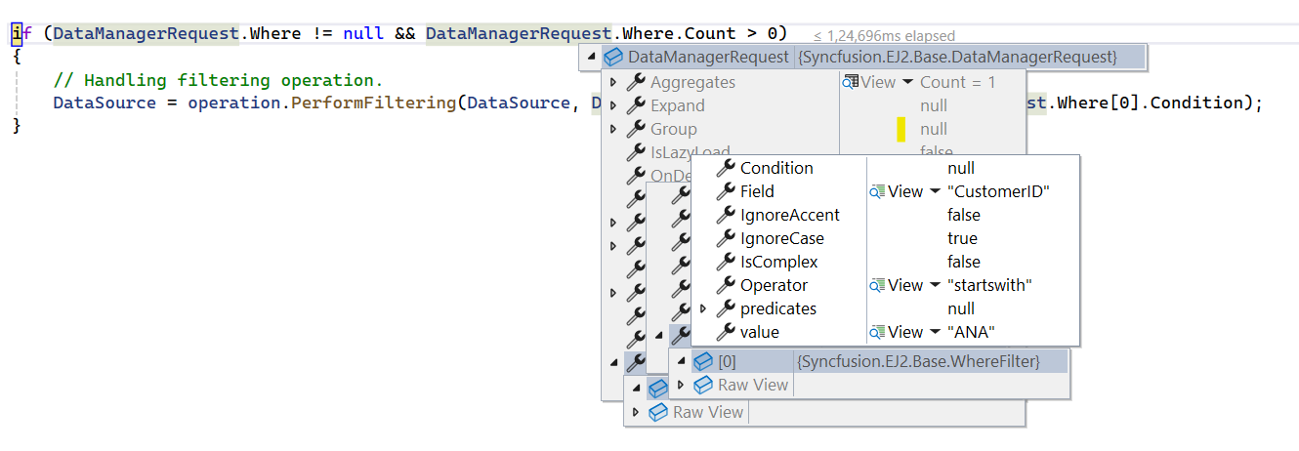Click {Syncfusion.EJ2.Base.WhereFilter} type text
Viewport: 1299px width, 451px height.
919,361
